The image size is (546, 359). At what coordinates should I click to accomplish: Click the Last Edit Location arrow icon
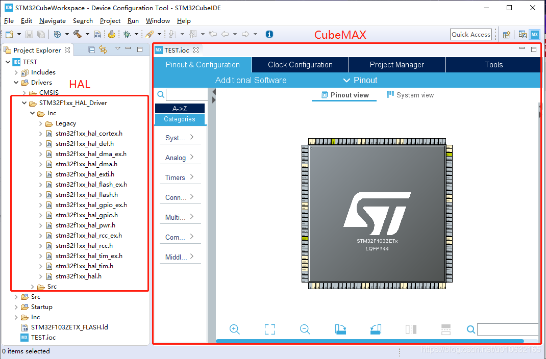(x=212, y=34)
